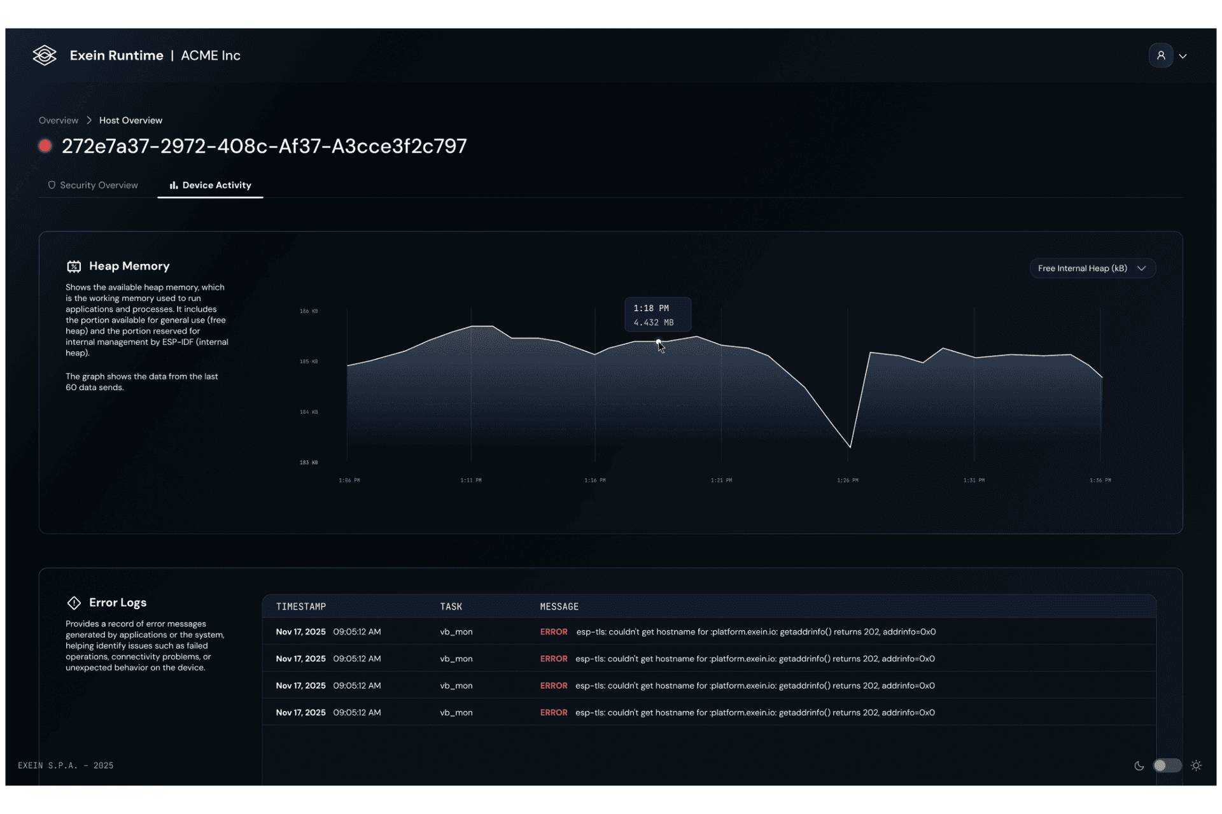Go back to the Overview breadcrumb link

[x=58, y=120]
